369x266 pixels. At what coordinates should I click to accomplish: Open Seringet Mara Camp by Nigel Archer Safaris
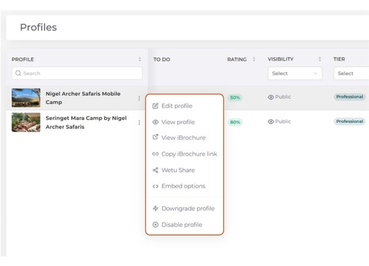pos(85,123)
